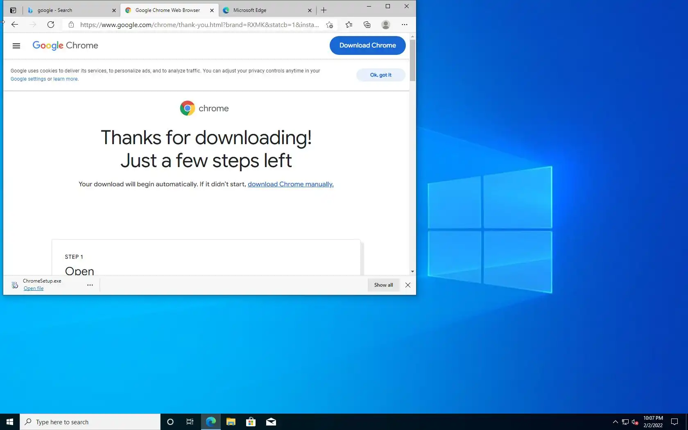Open the Collections icon in toolbar
The height and width of the screenshot is (430, 688).
tap(367, 25)
